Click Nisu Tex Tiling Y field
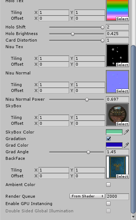Image resolution: width=136 pixels, height=220 pixels. (x=90, y=58)
